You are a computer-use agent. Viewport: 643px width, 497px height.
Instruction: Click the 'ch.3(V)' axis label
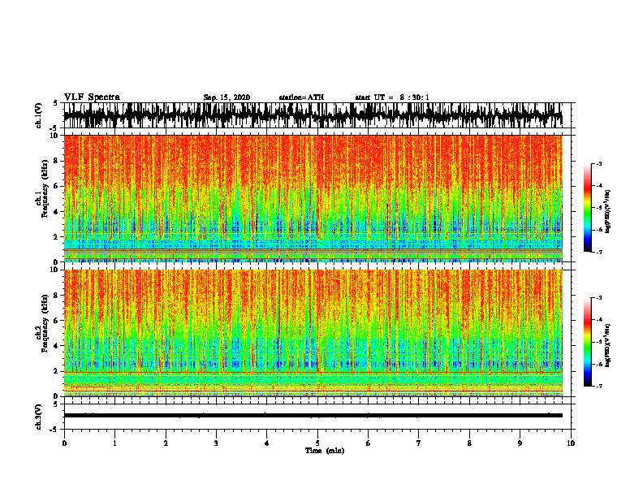39,417
